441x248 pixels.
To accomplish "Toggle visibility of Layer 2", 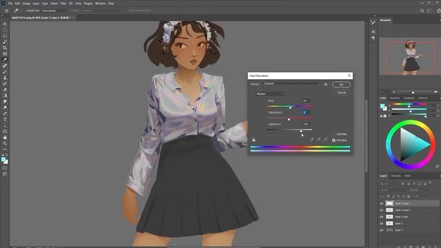I will [x=382, y=223].
